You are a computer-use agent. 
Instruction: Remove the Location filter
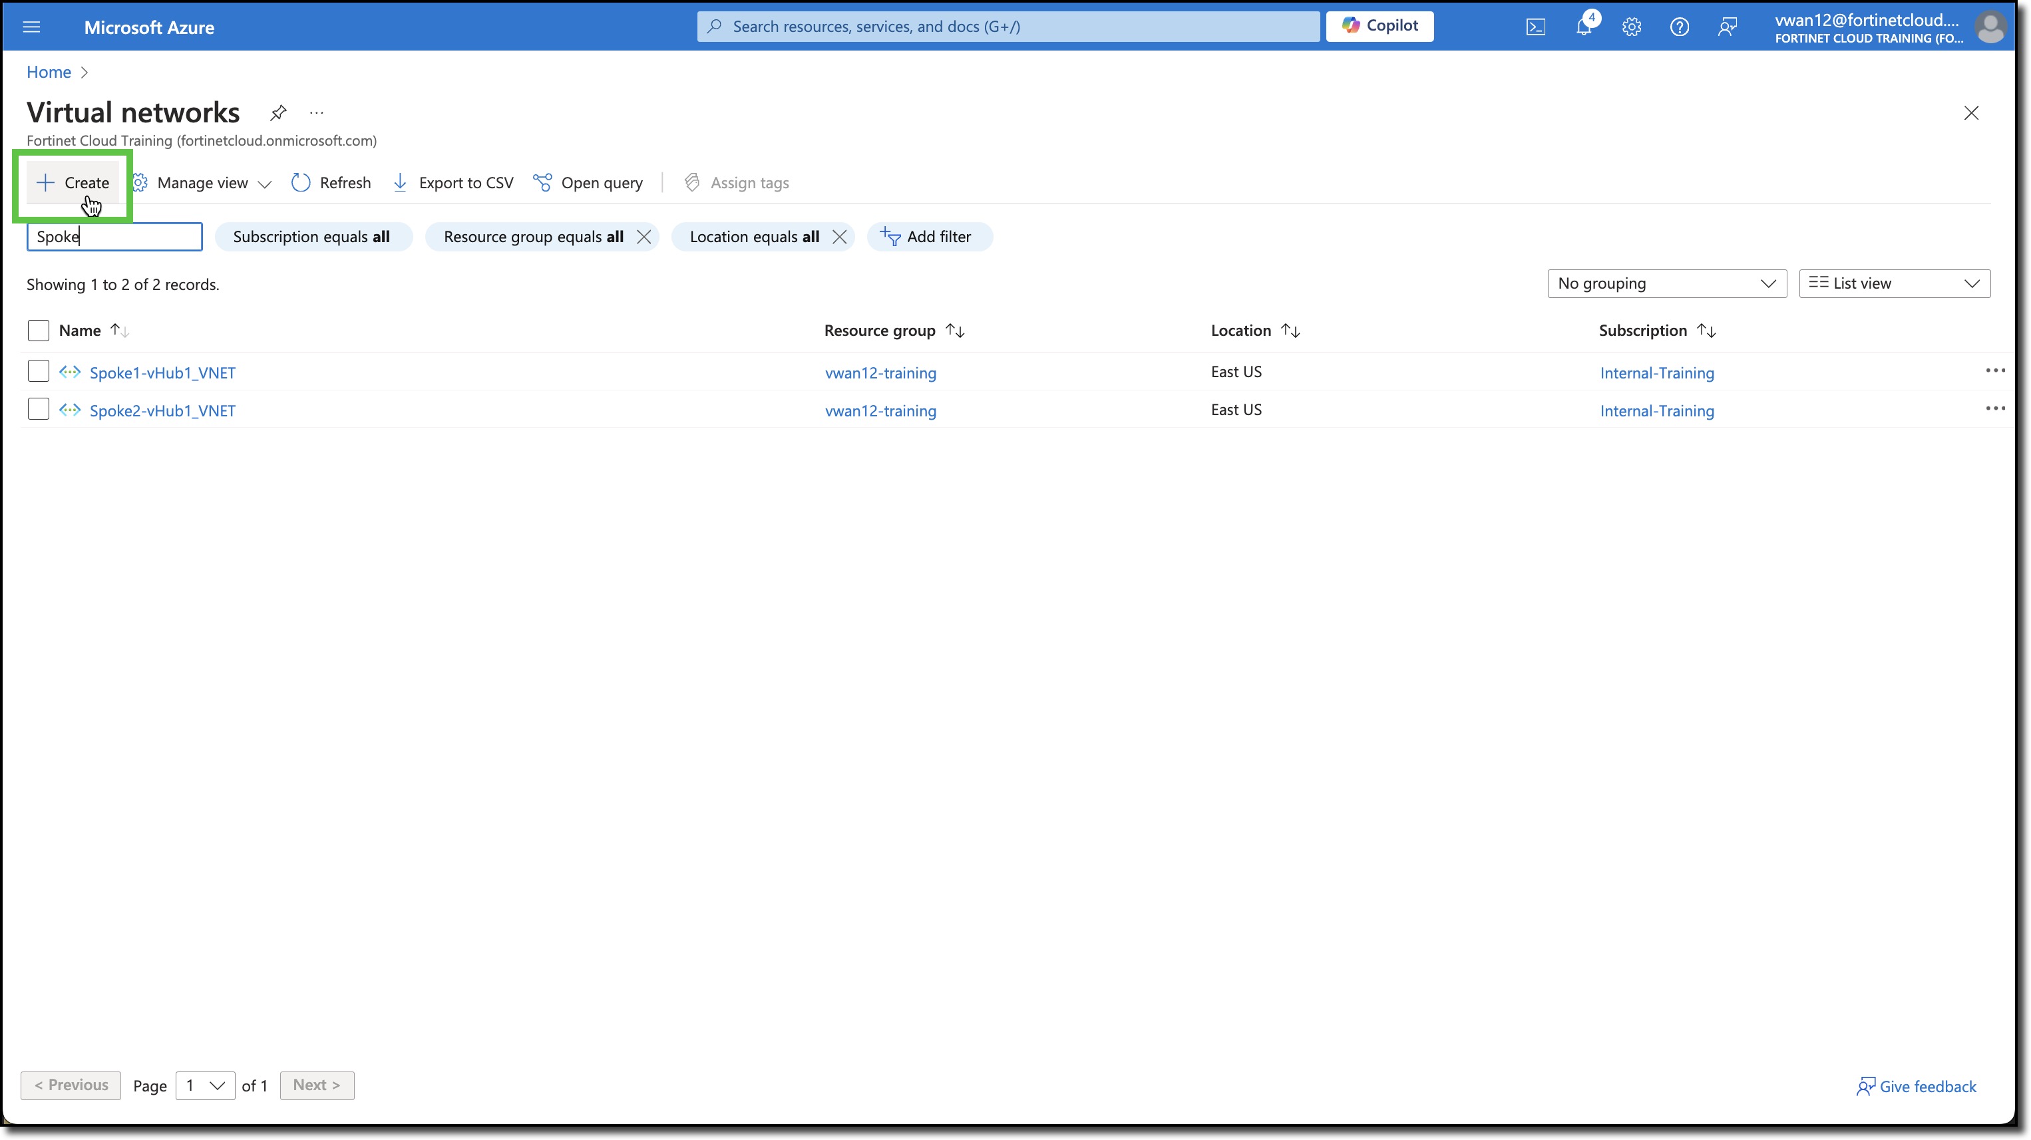[x=840, y=236]
